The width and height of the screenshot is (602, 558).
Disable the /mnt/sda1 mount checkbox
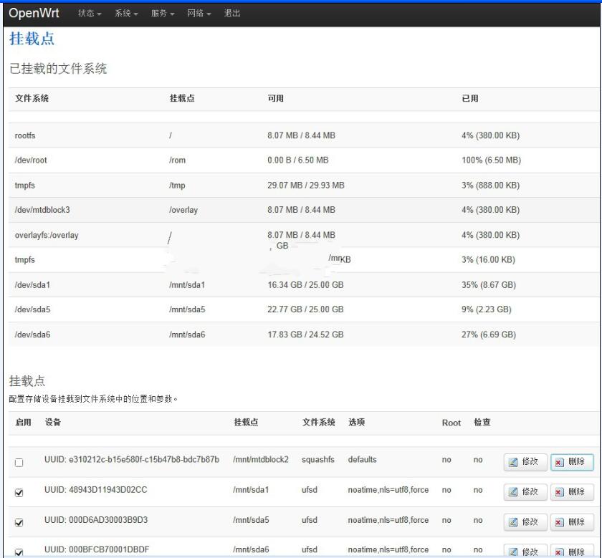point(19,493)
